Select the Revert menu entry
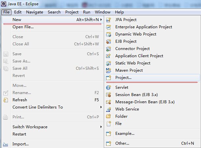Image resolution: width=201 pixels, height=148 pixels. pyautogui.click(x=53, y=76)
